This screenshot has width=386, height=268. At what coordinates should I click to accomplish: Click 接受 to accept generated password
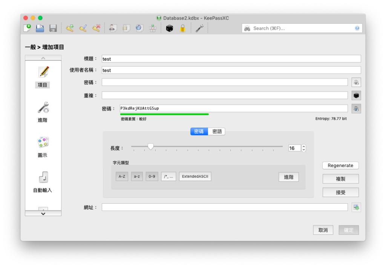[341, 192]
